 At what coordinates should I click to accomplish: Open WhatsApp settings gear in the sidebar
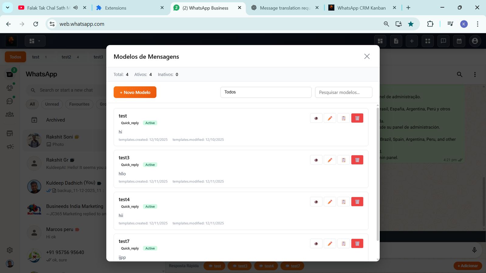[10, 250]
